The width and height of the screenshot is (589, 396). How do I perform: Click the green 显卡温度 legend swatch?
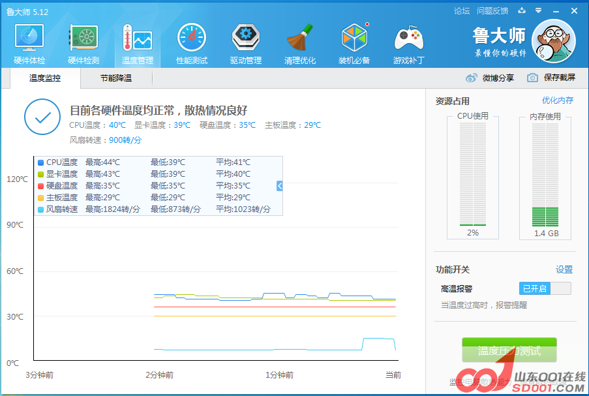[x=41, y=174]
